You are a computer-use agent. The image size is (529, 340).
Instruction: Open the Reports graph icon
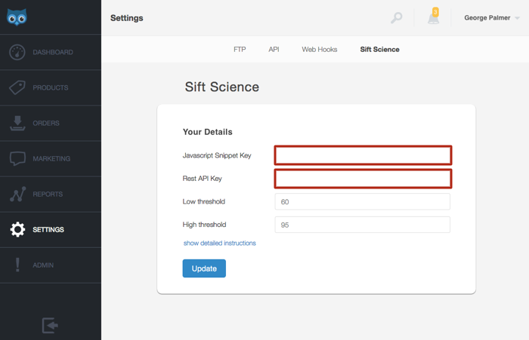(17, 195)
